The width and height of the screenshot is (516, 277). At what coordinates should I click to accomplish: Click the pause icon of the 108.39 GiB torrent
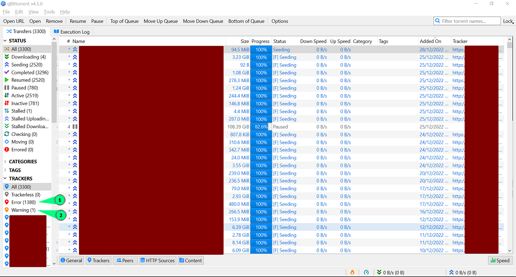tap(75, 127)
